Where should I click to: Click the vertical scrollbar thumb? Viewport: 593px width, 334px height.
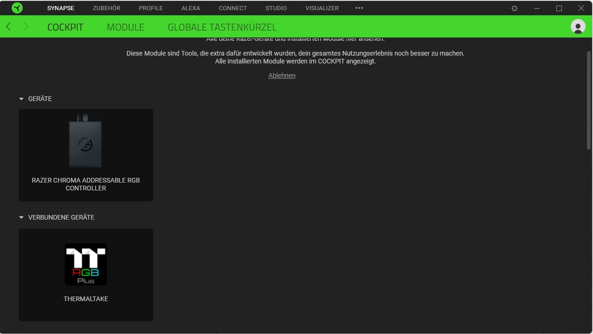click(x=589, y=100)
